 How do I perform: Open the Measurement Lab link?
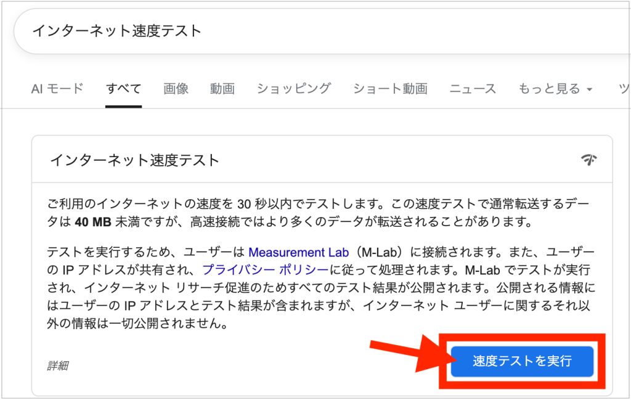[299, 252]
